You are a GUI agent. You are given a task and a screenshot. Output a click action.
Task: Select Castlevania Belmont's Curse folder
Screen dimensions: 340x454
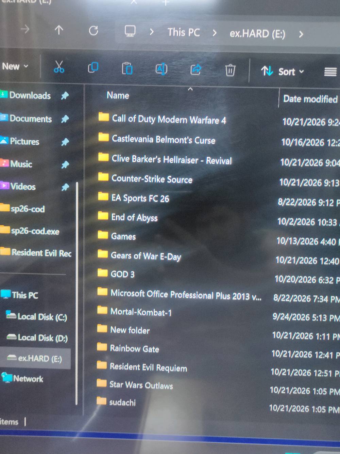[x=156, y=139]
